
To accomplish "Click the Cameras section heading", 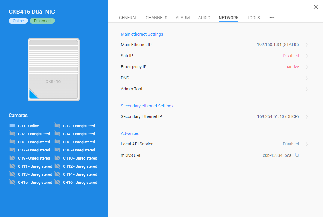I will [18, 116].
